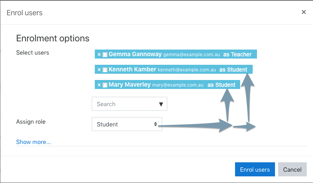Image resolution: width=313 pixels, height=183 pixels.
Task: Select the Gemma Gannoway teacher tag
Action: [175, 54]
